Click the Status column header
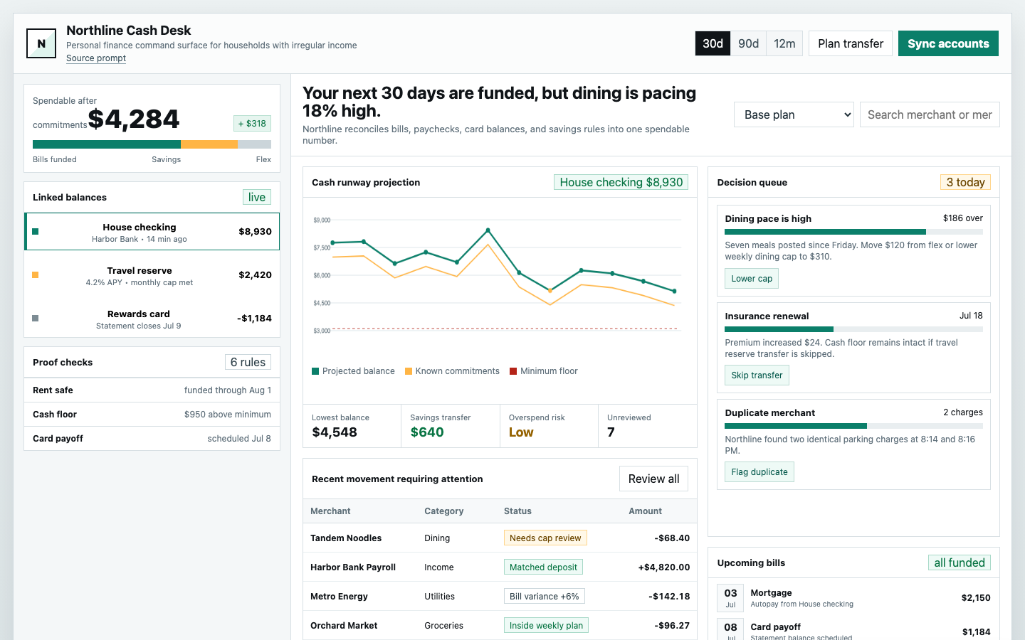 [x=517, y=511]
